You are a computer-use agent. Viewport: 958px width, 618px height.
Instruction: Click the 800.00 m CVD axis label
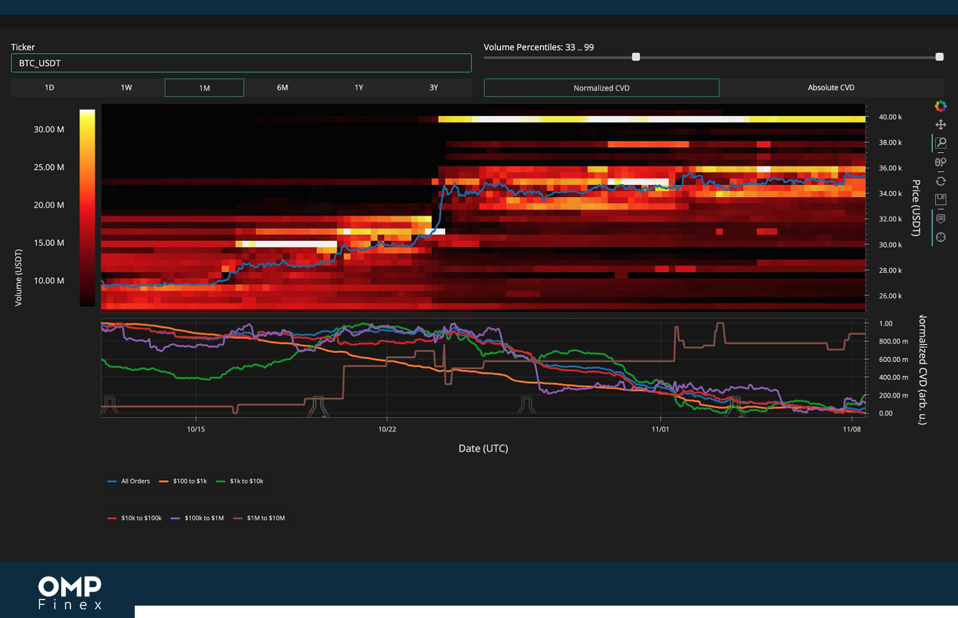[x=894, y=341]
